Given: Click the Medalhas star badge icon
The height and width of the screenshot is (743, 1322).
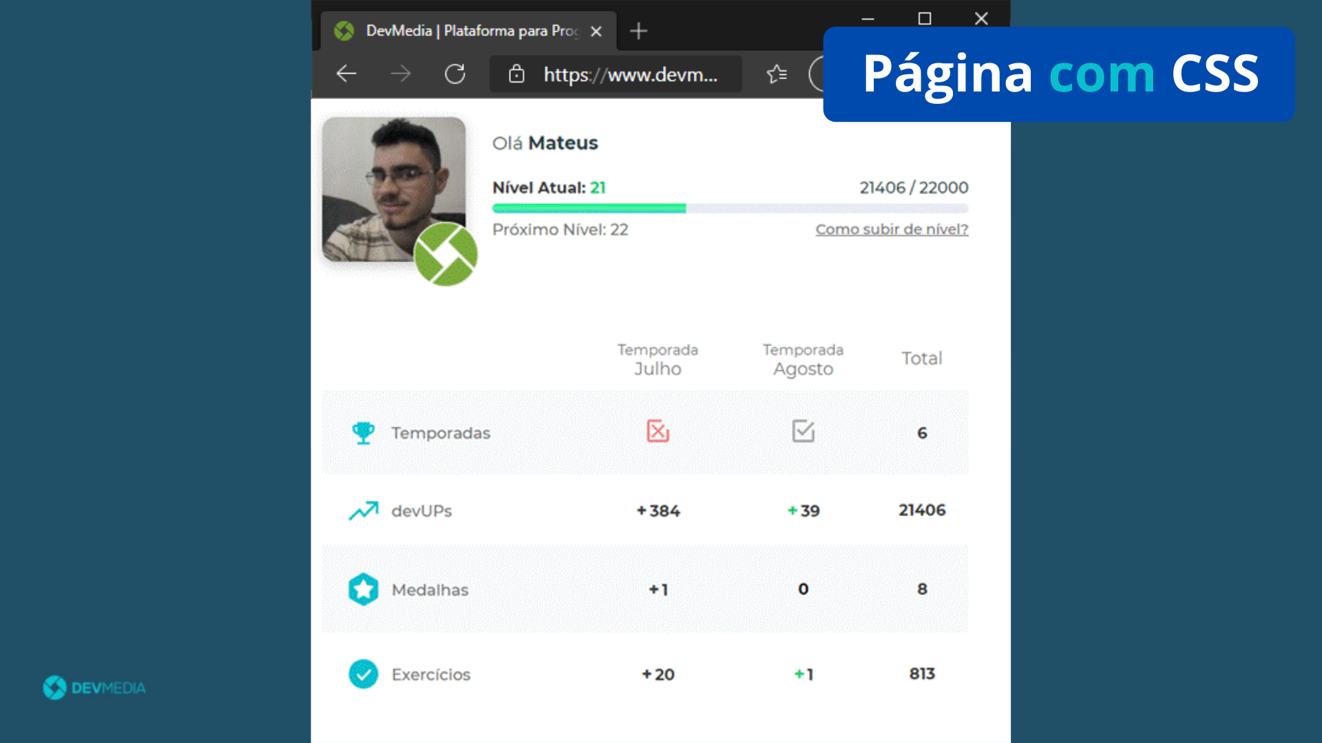Looking at the screenshot, I should coord(363,590).
